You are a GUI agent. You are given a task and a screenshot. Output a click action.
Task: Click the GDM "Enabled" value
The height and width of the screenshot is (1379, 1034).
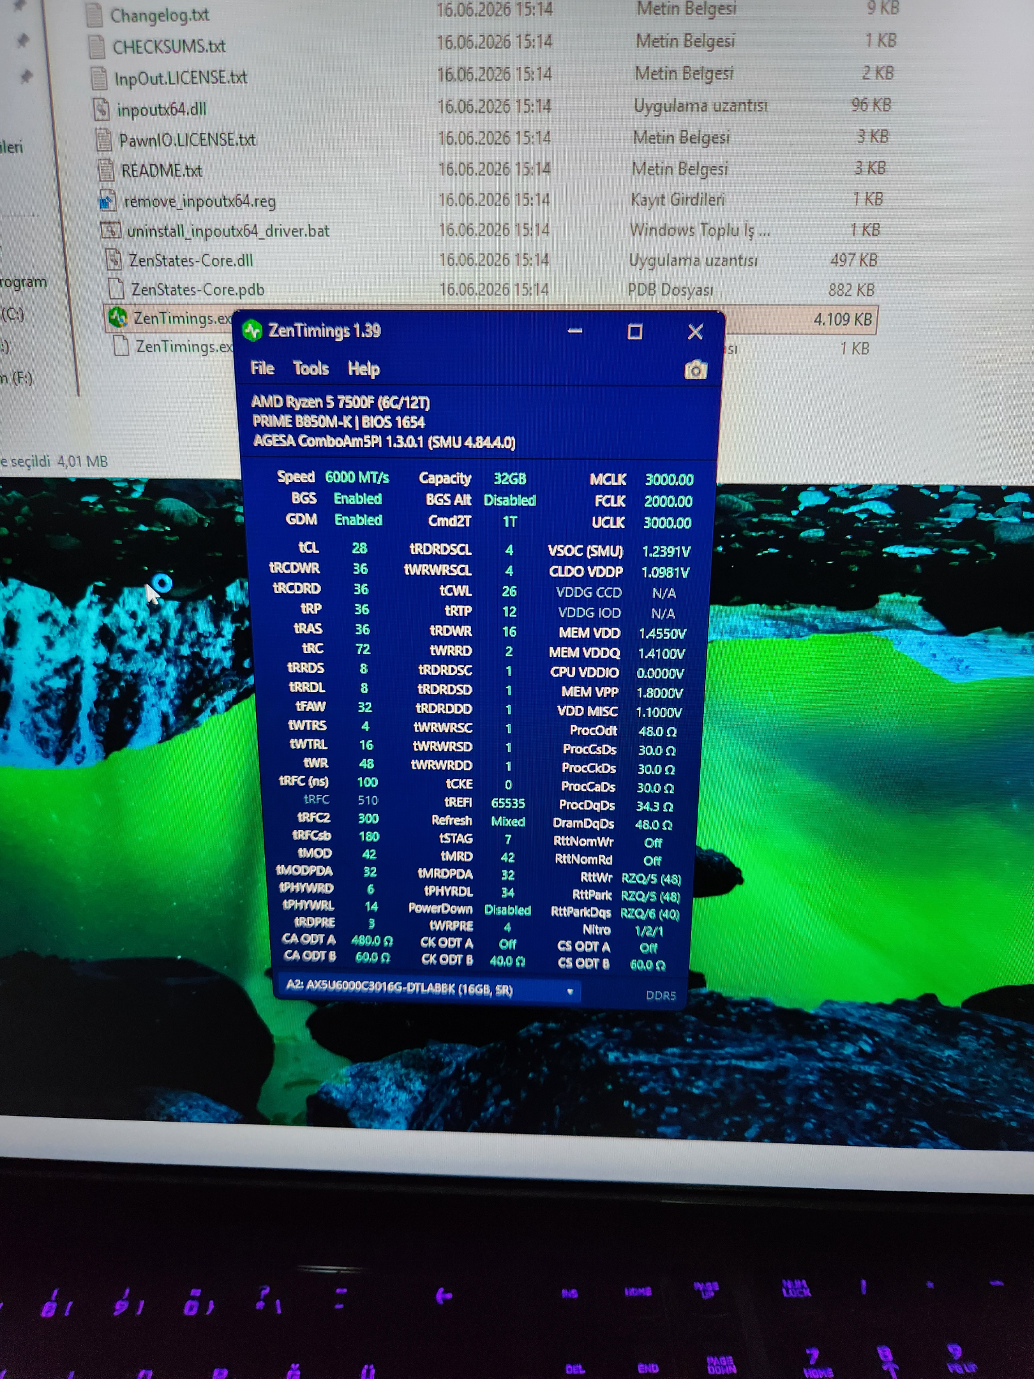358,520
